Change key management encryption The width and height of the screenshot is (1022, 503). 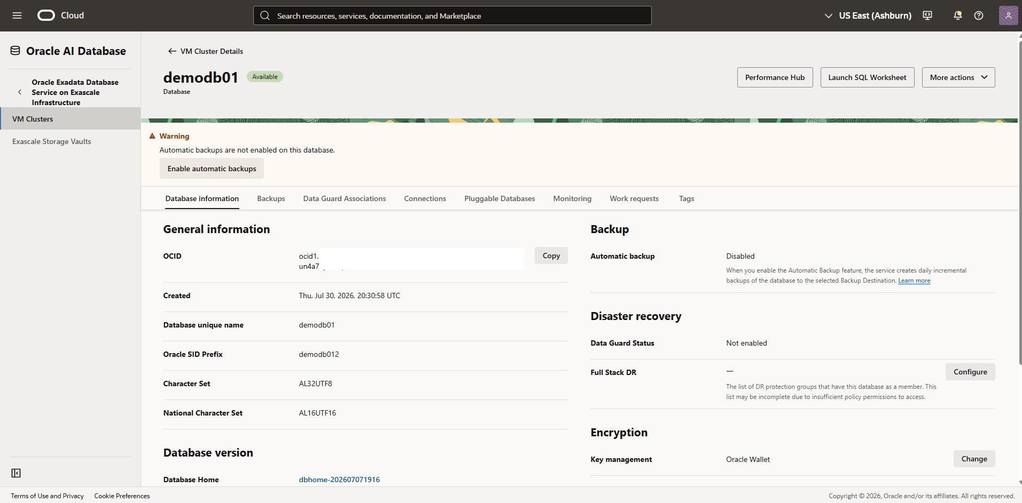pos(974,459)
